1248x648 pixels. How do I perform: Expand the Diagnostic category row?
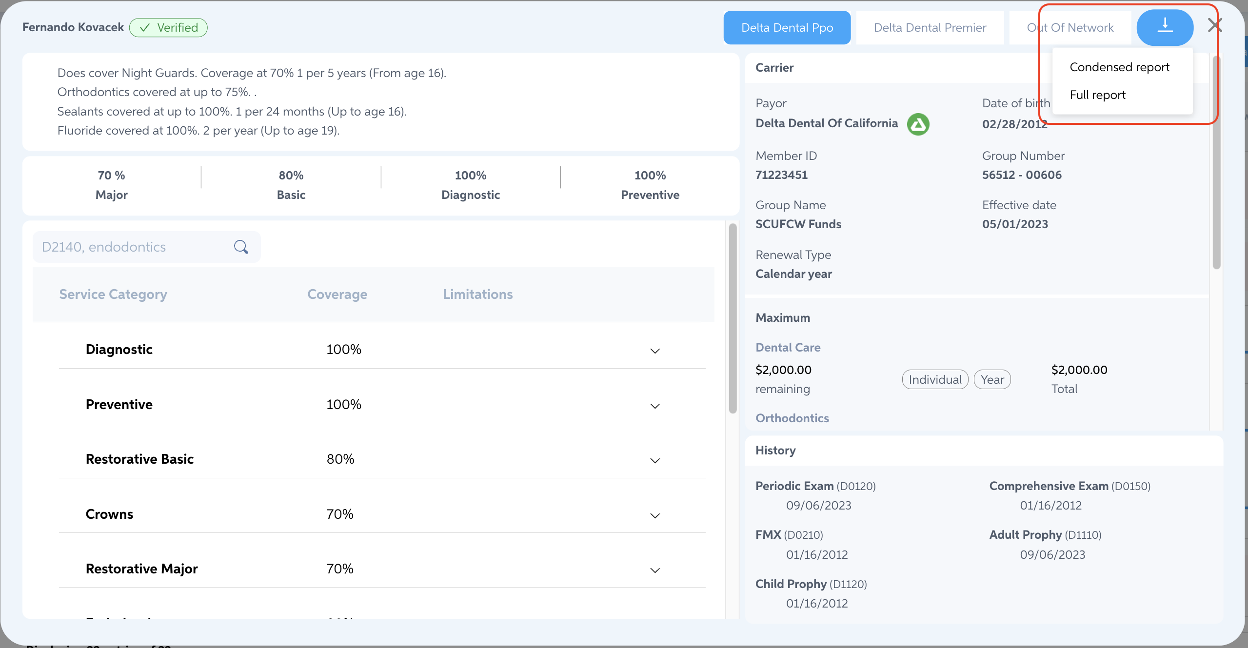655,351
